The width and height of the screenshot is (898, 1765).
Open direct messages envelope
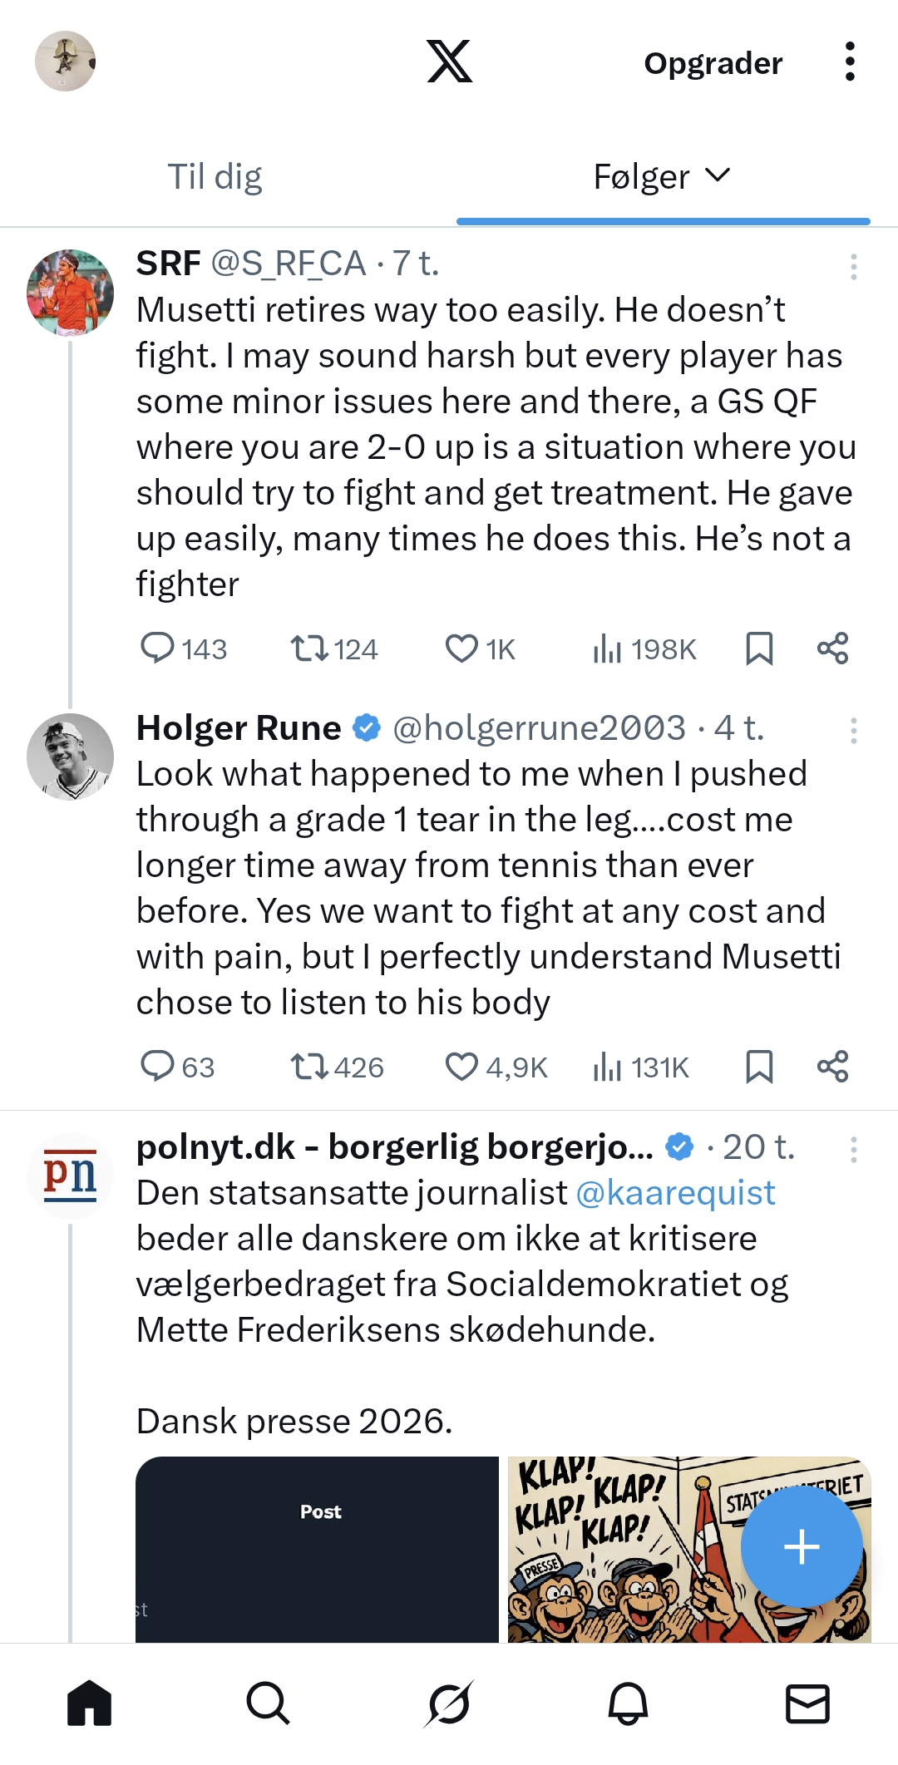pyautogui.click(x=807, y=1704)
